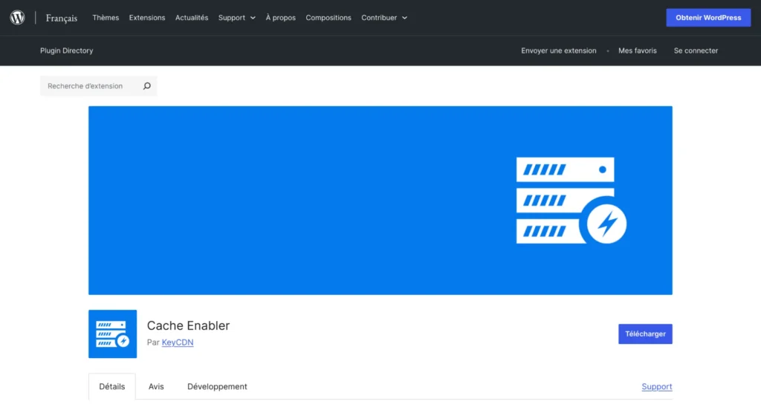Select the Détails tab
The width and height of the screenshot is (761, 416).
coord(112,386)
